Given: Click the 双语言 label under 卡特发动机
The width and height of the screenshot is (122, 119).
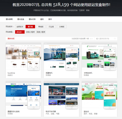Looking at the screenshot, I should click(86, 75).
